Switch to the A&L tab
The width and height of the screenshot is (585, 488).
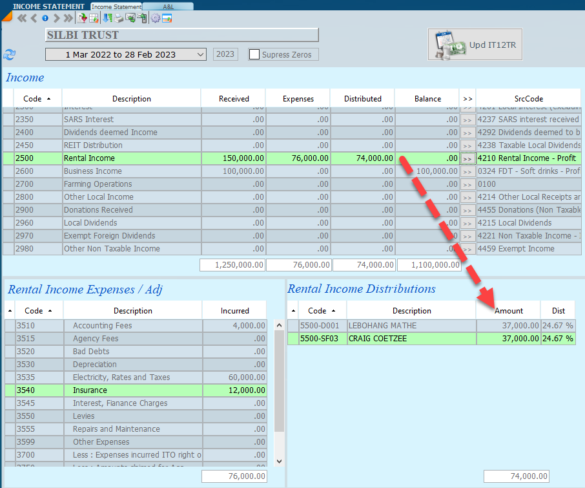(167, 6)
